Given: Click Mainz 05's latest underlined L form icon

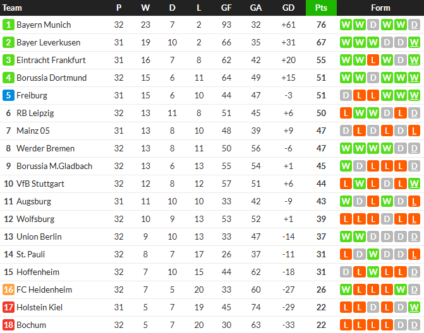Looking at the screenshot, I should [414, 131].
